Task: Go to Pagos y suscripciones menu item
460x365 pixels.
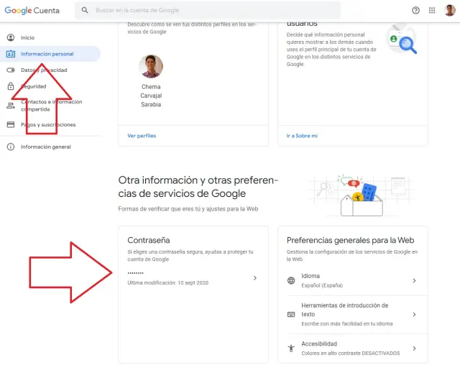Action: click(x=48, y=124)
